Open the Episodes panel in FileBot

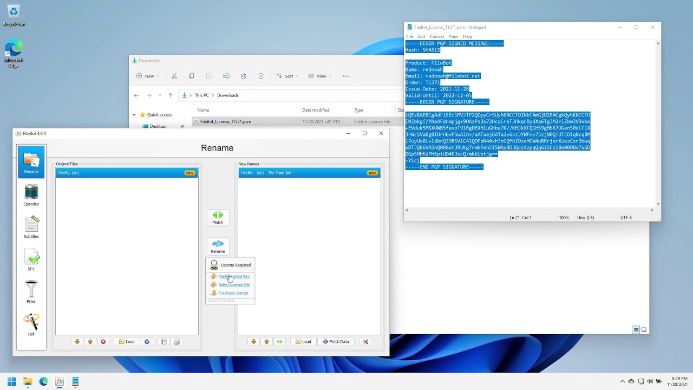[31, 195]
